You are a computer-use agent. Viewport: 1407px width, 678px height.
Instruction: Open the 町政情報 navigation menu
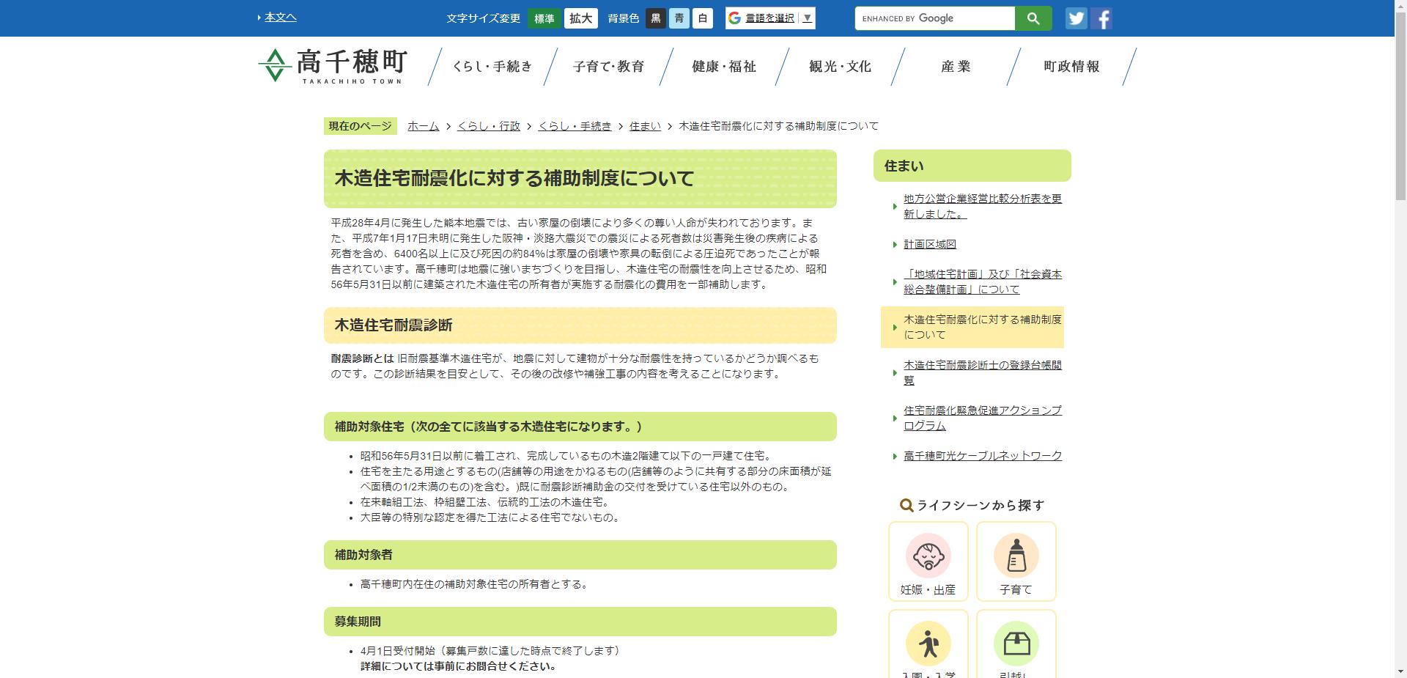(x=1070, y=66)
